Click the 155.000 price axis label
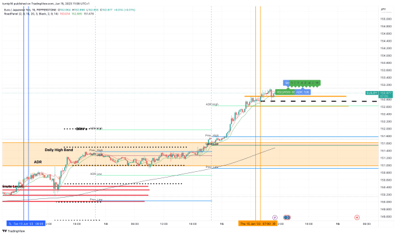 coord(386,19)
